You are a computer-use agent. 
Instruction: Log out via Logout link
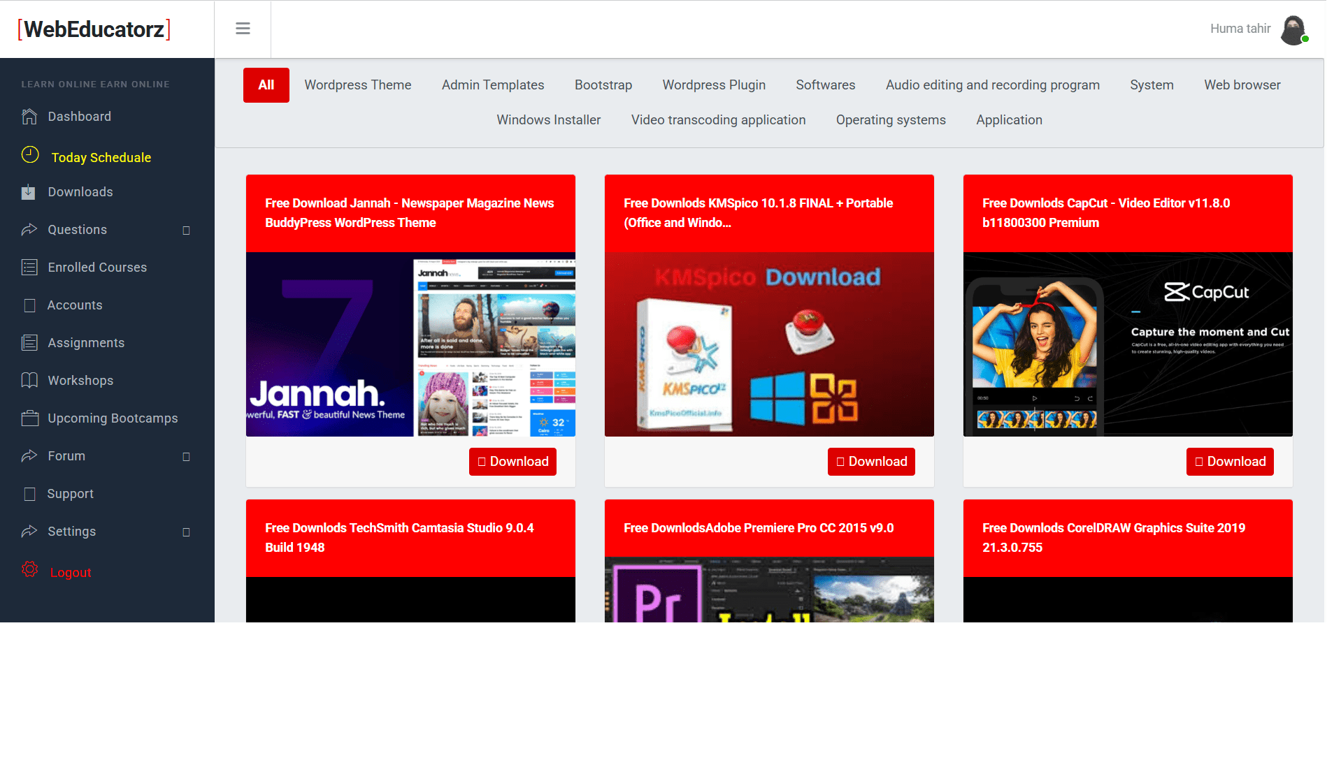tap(71, 573)
